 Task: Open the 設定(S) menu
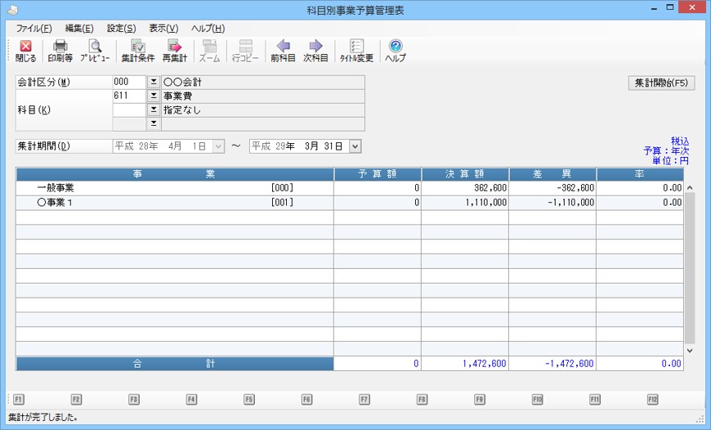coord(122,28)
